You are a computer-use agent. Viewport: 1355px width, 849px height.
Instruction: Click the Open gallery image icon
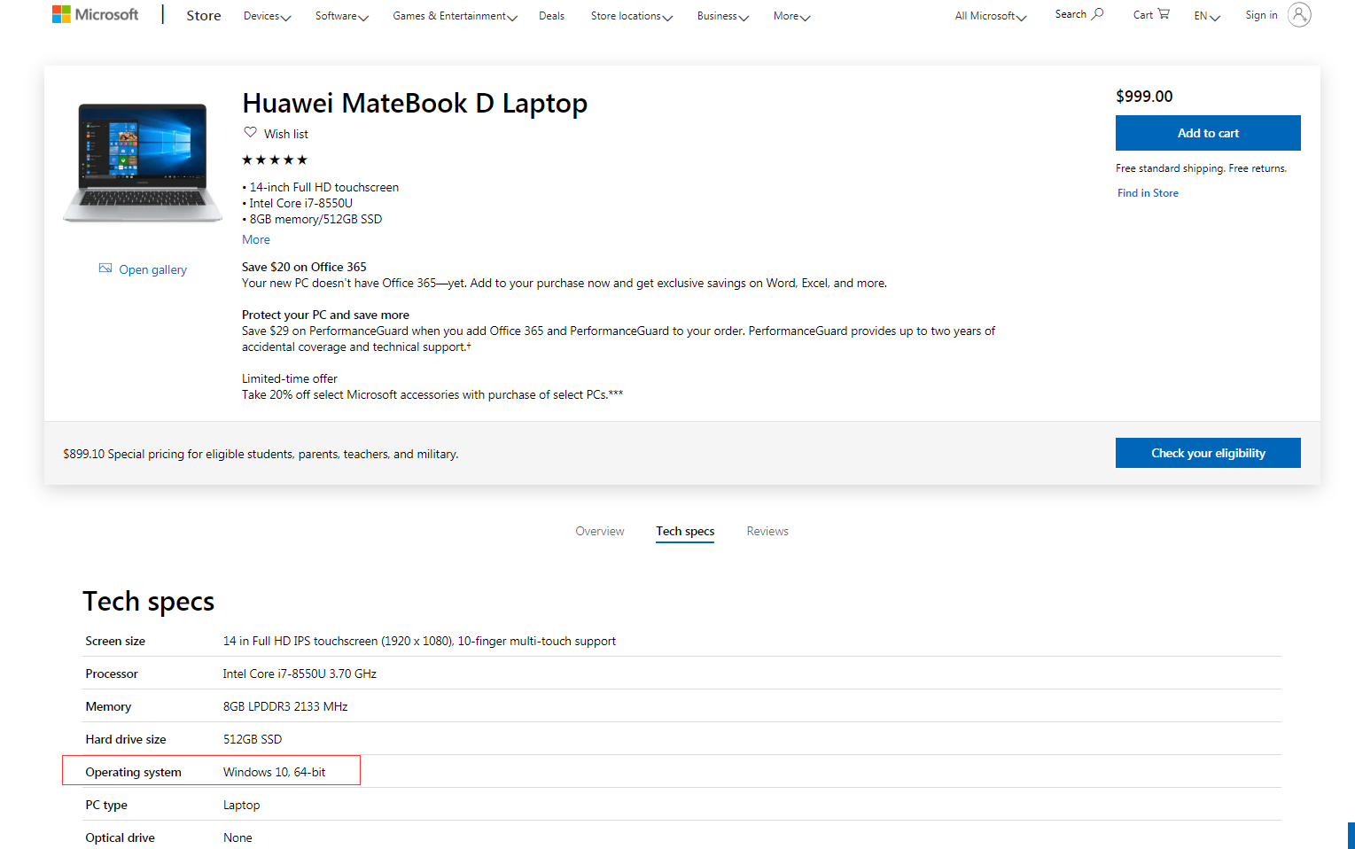tap(105, 269)
